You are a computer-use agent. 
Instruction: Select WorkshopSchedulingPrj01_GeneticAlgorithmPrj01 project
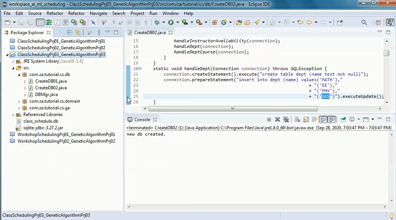(66, 134)
